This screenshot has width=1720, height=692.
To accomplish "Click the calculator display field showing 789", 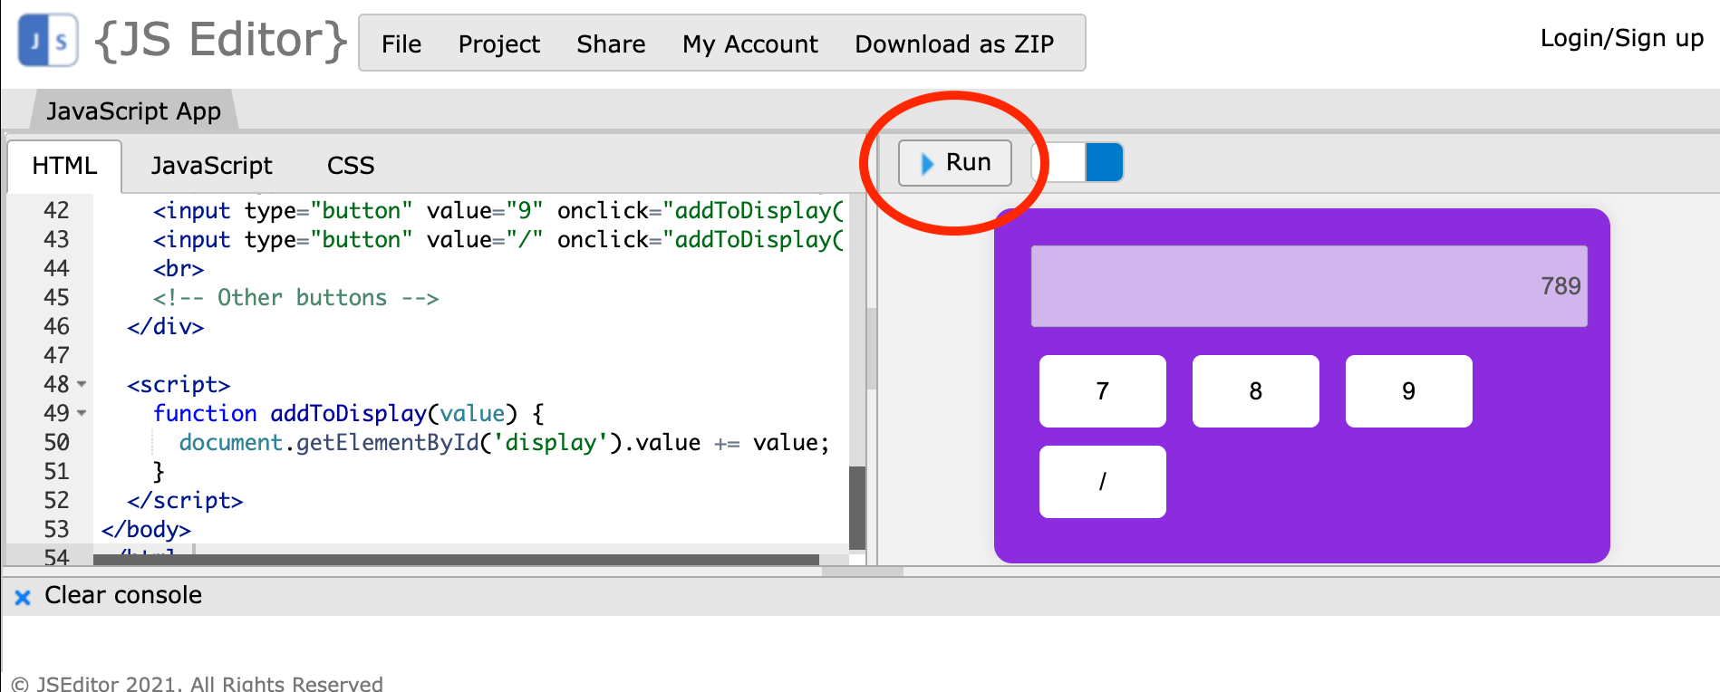I will pyautogui.click(x=1308, y=286).
